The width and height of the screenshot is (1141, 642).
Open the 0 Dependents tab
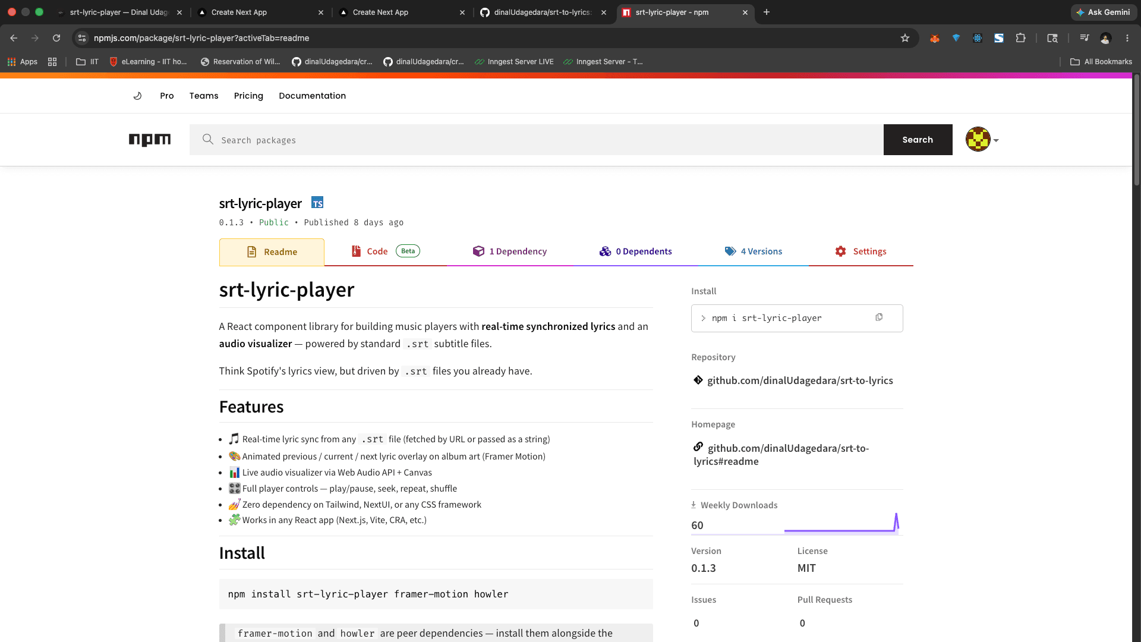point(635,251)
